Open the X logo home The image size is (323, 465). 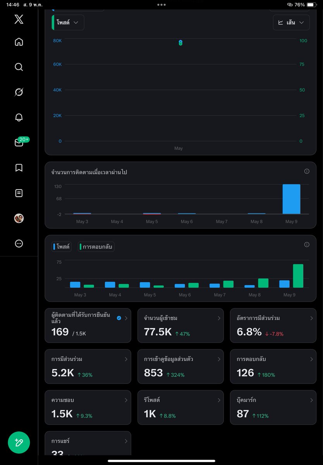point(19,19)
